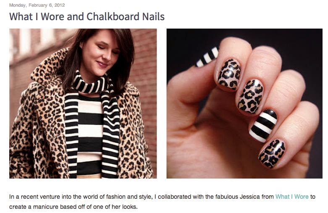Click the word 'Chalkboard' in the post title
This screenshot has width=328, height=213.
pyautogui.click(x=113, y=16)
